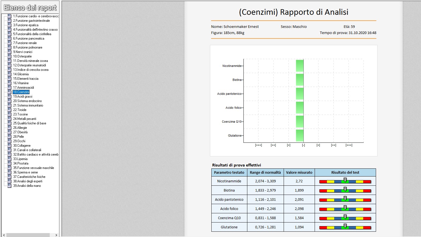Click the range cell '1,833 - 2,979'
This screenshot has height=237, width=421.
pyautogui.click(x=265, y=190)
